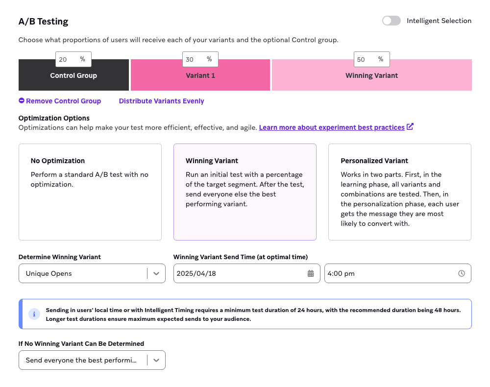The width and height of the screenshot is (490, 387).
Task: Click the dark Control Group bar
Action: coord(73,79)
